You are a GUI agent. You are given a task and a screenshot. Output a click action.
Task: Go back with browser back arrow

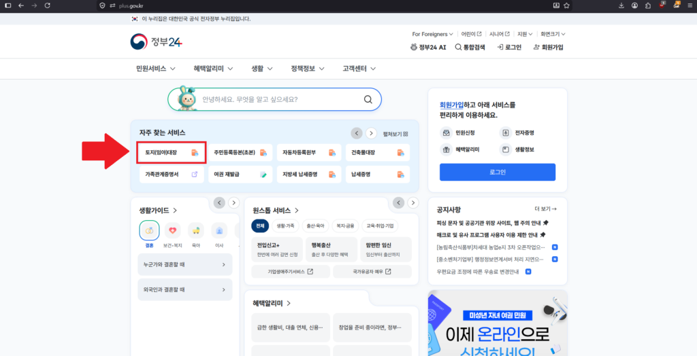tap(21, 5)
